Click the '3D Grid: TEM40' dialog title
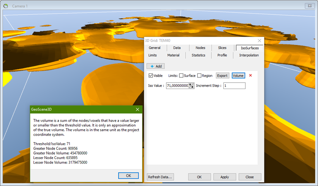This screenshot has height=186, width=318. (x=158, y=41)
